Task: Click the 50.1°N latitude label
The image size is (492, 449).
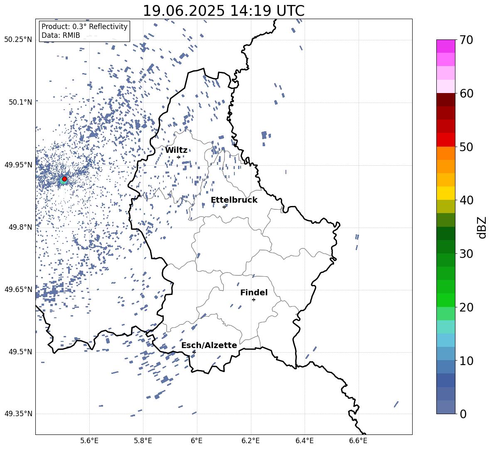Action: pos(21,102)
